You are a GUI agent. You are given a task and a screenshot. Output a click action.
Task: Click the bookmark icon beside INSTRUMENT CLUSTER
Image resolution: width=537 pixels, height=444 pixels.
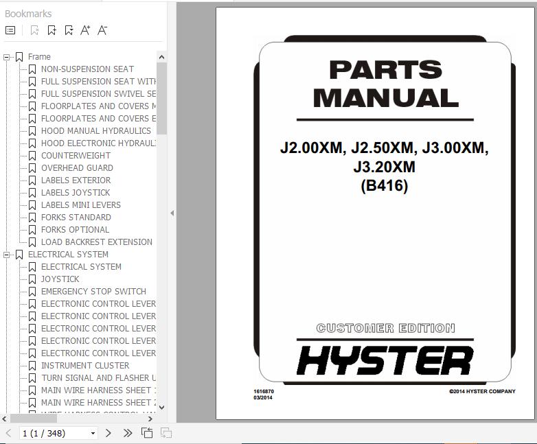[x=32, y=366]
